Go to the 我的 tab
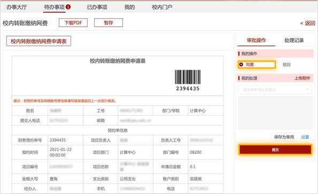The width and height of the screenshot is (318, 194). (x=129, y=7)
